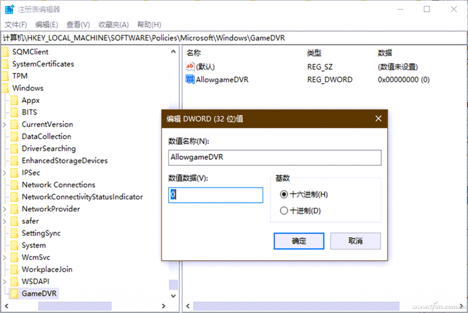Viewport: 468px width, 313px height.
Task: Expand the WSDAPI tree node
Action: pos(4,282)
